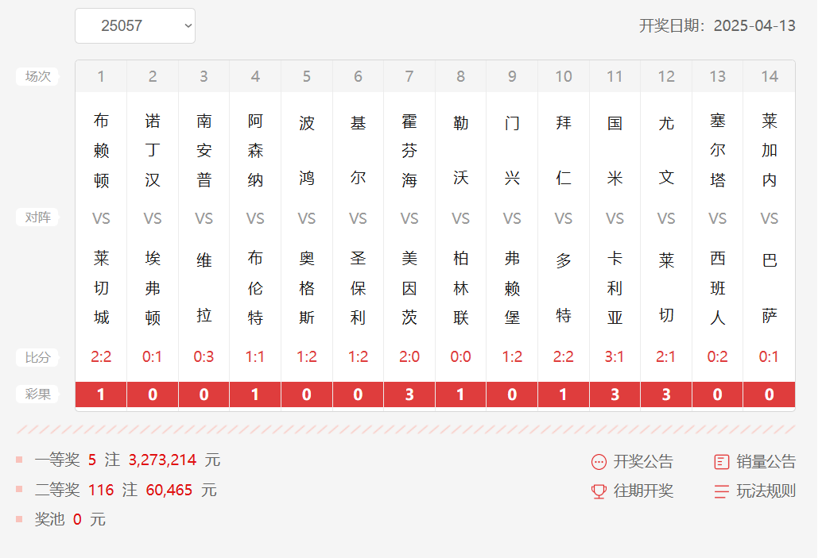Click away team 弗赖堡
Image resolution: width=826 pixels, height=558 pixels.
[512, 287]
